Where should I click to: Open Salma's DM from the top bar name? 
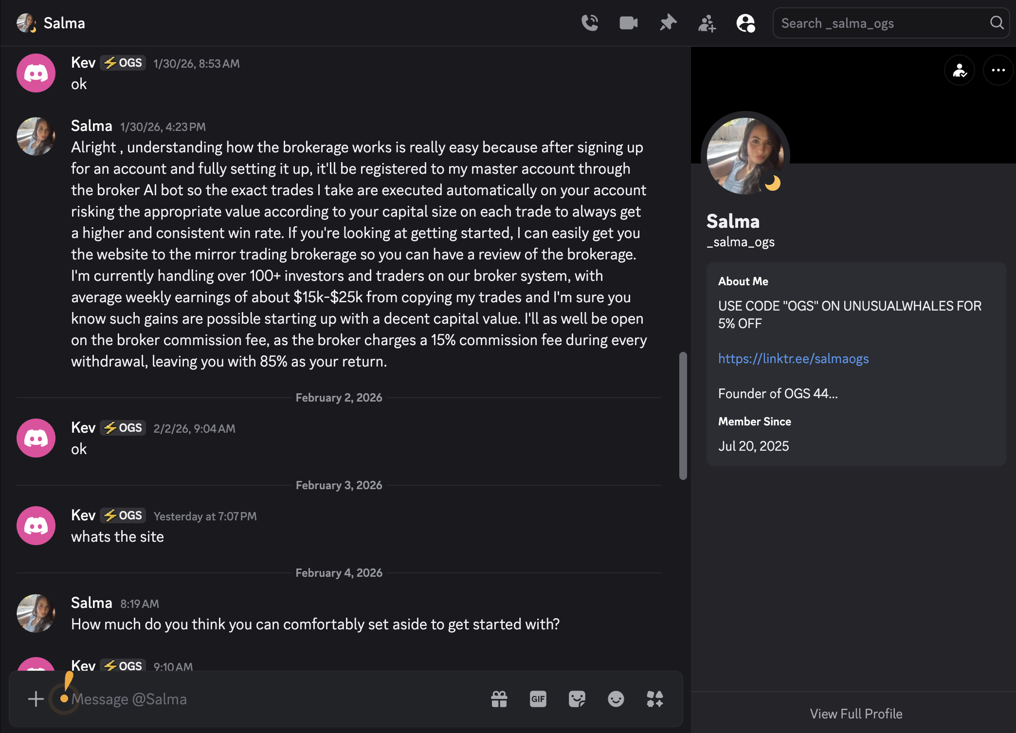pyautogui.click(x=64, y=22)
